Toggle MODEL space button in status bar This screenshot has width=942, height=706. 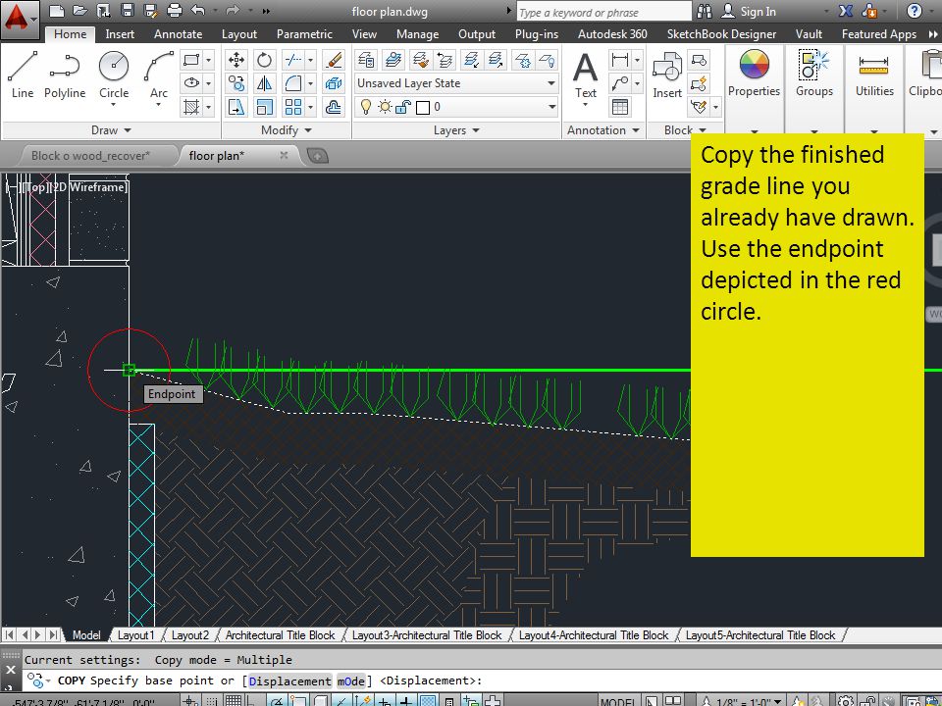[617, 701]
